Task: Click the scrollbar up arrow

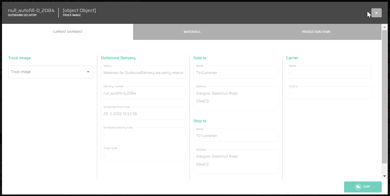Action: click(x=384, y=27)
